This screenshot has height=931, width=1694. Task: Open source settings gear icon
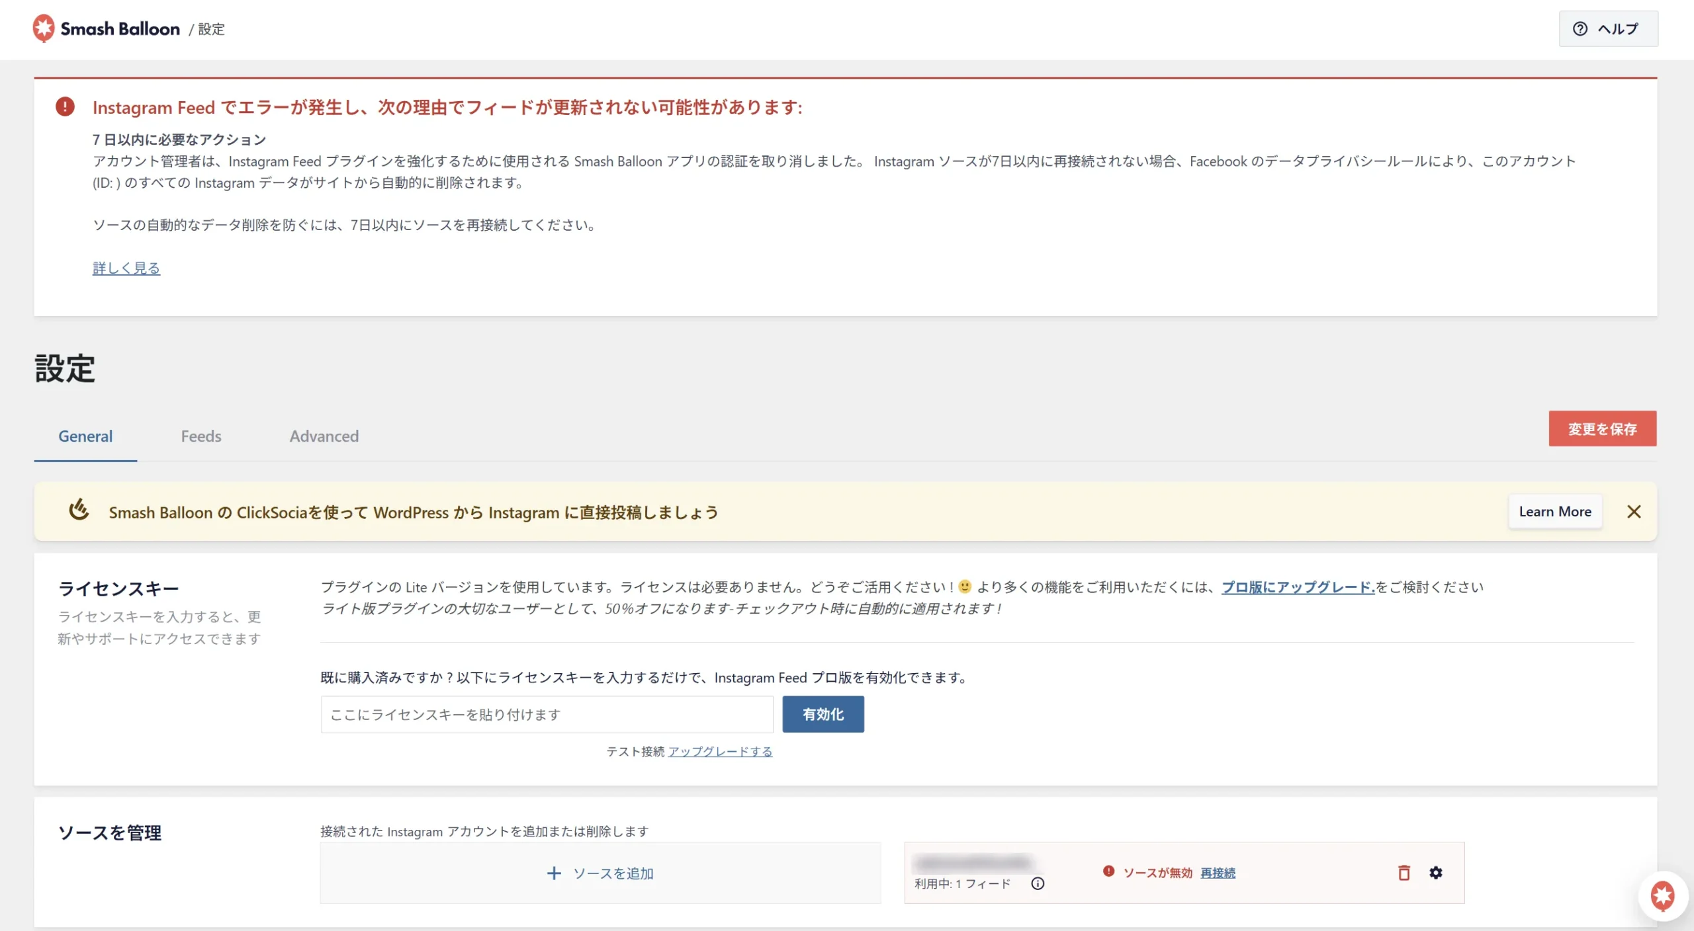coord(1435,873)
